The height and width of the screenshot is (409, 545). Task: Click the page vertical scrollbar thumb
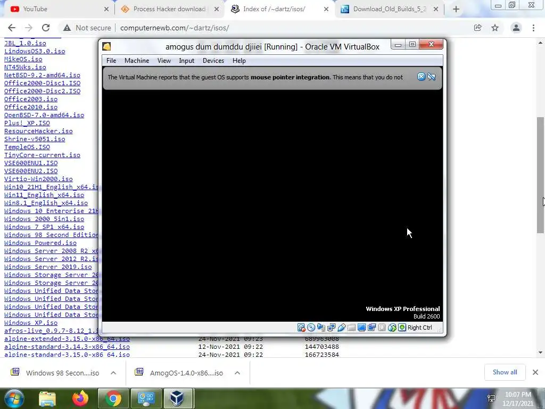[540, 175]
